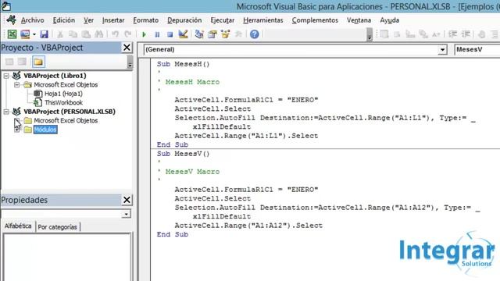Click the Undo arrow icon
Screen dimensions: 500x281
pyautogui.click(x=115, y=34)
